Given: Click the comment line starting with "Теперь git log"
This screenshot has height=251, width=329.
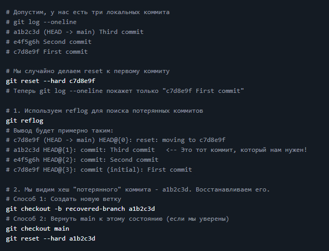Looking at the screenshot, I should pos(125,91).
